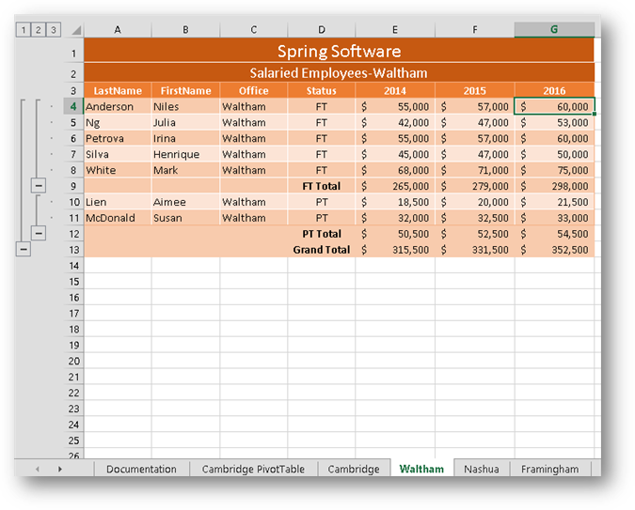Viewport: 635px width, 510px height.
Task: Click the 2016 column heading cell
Action: [554, 90]
